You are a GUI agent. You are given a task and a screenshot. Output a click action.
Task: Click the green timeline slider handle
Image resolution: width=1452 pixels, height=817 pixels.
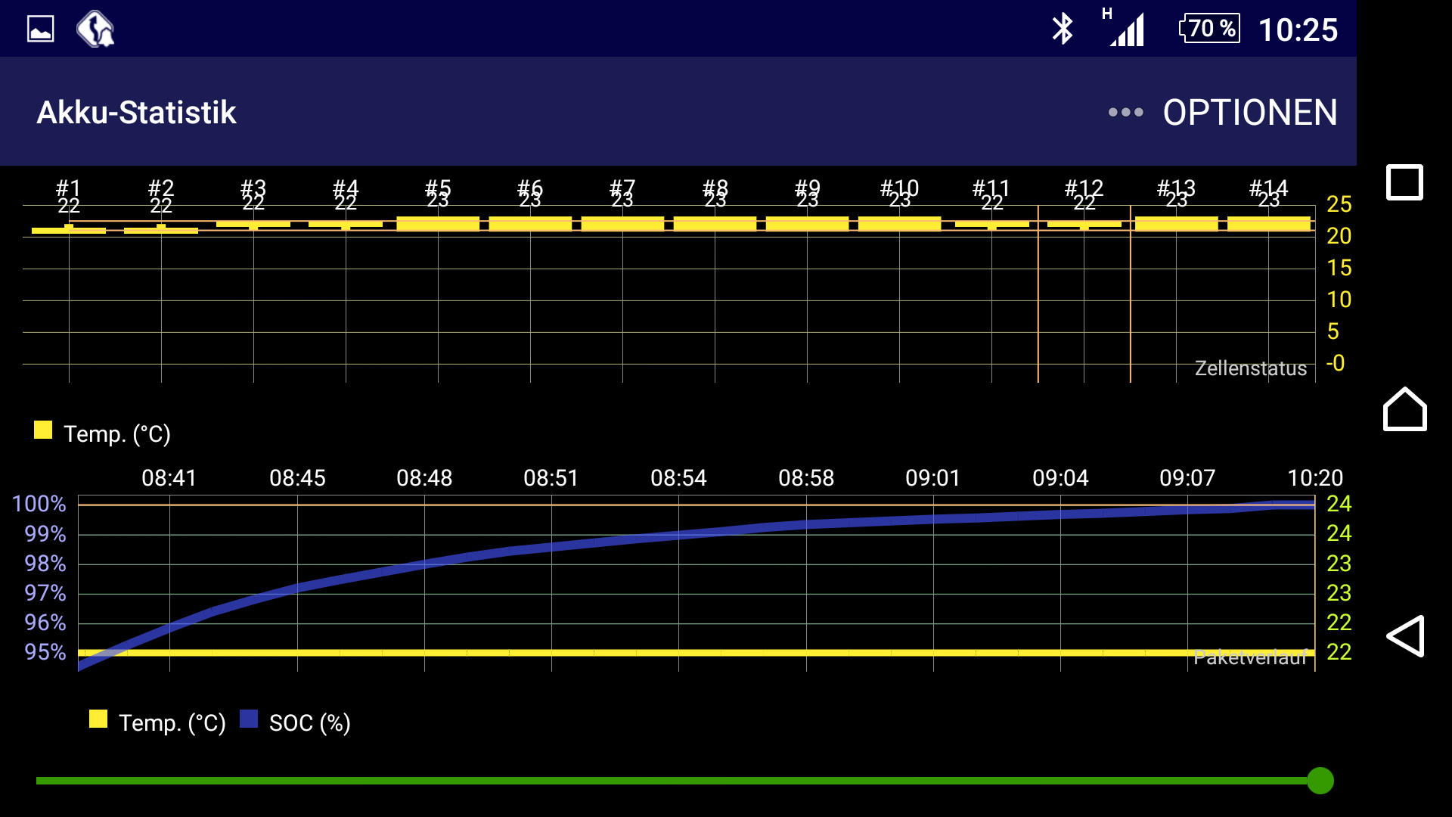(1320, 780)
